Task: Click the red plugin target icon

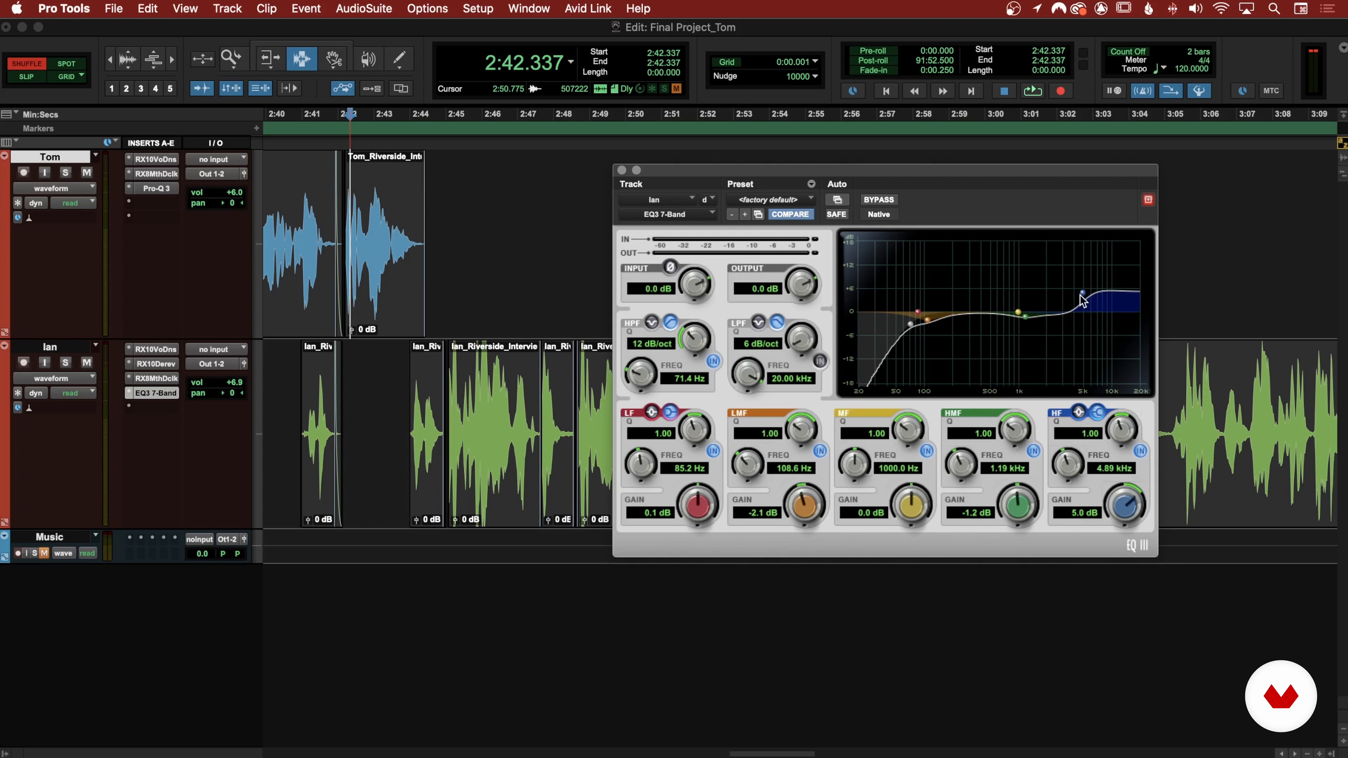Action: pos(1148,199)
